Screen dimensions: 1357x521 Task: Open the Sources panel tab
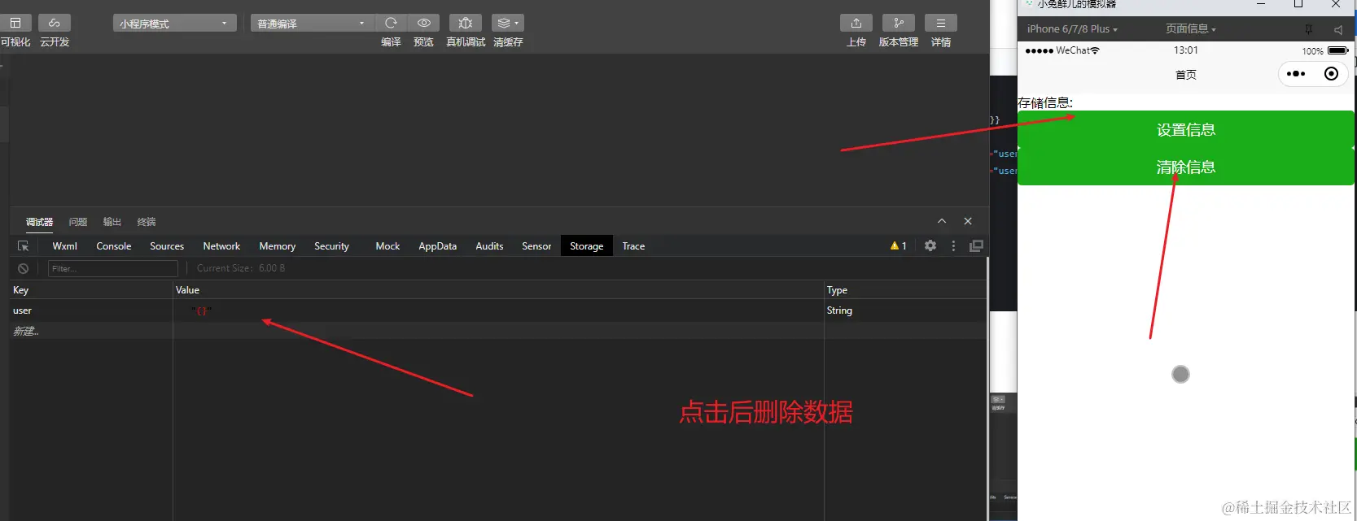[167, 246]
